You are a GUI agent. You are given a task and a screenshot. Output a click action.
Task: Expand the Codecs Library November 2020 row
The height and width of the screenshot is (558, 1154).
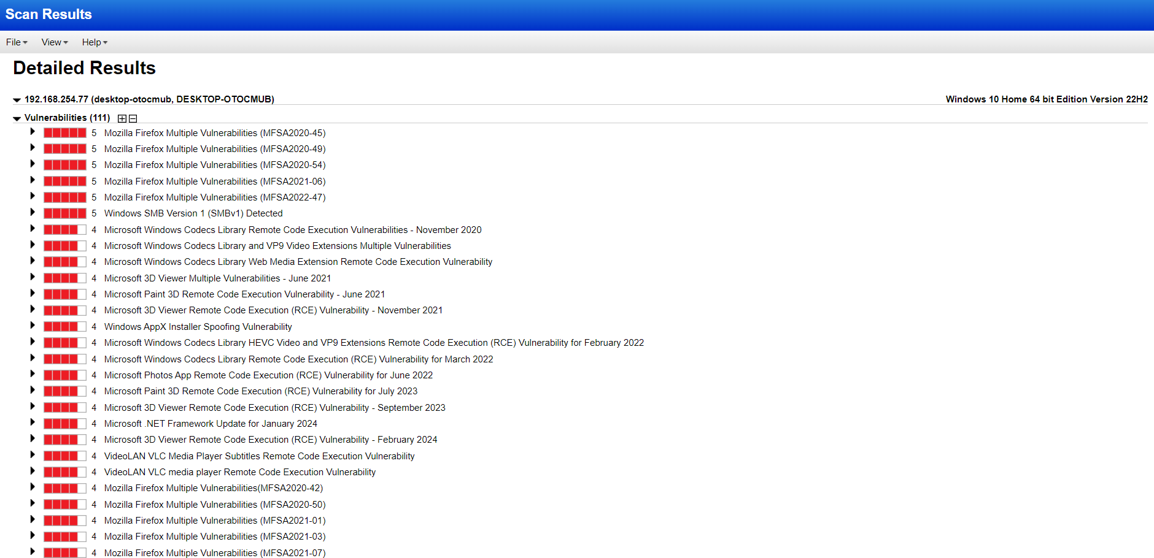coord(33,229)
